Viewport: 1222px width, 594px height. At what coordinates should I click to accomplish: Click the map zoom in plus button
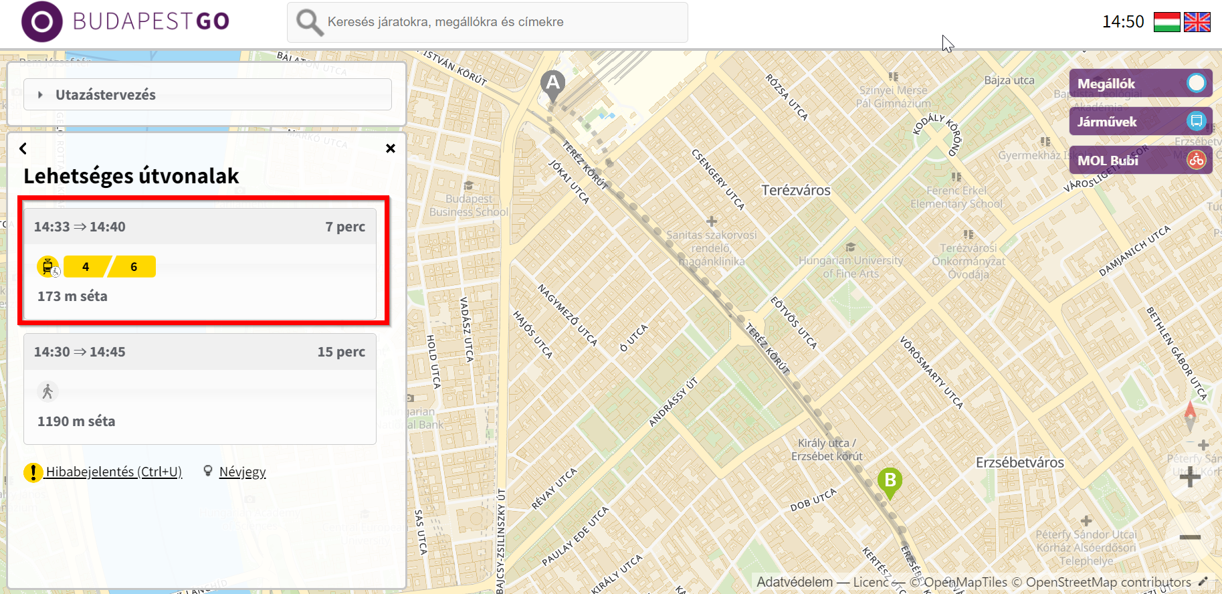[1189, 478]
